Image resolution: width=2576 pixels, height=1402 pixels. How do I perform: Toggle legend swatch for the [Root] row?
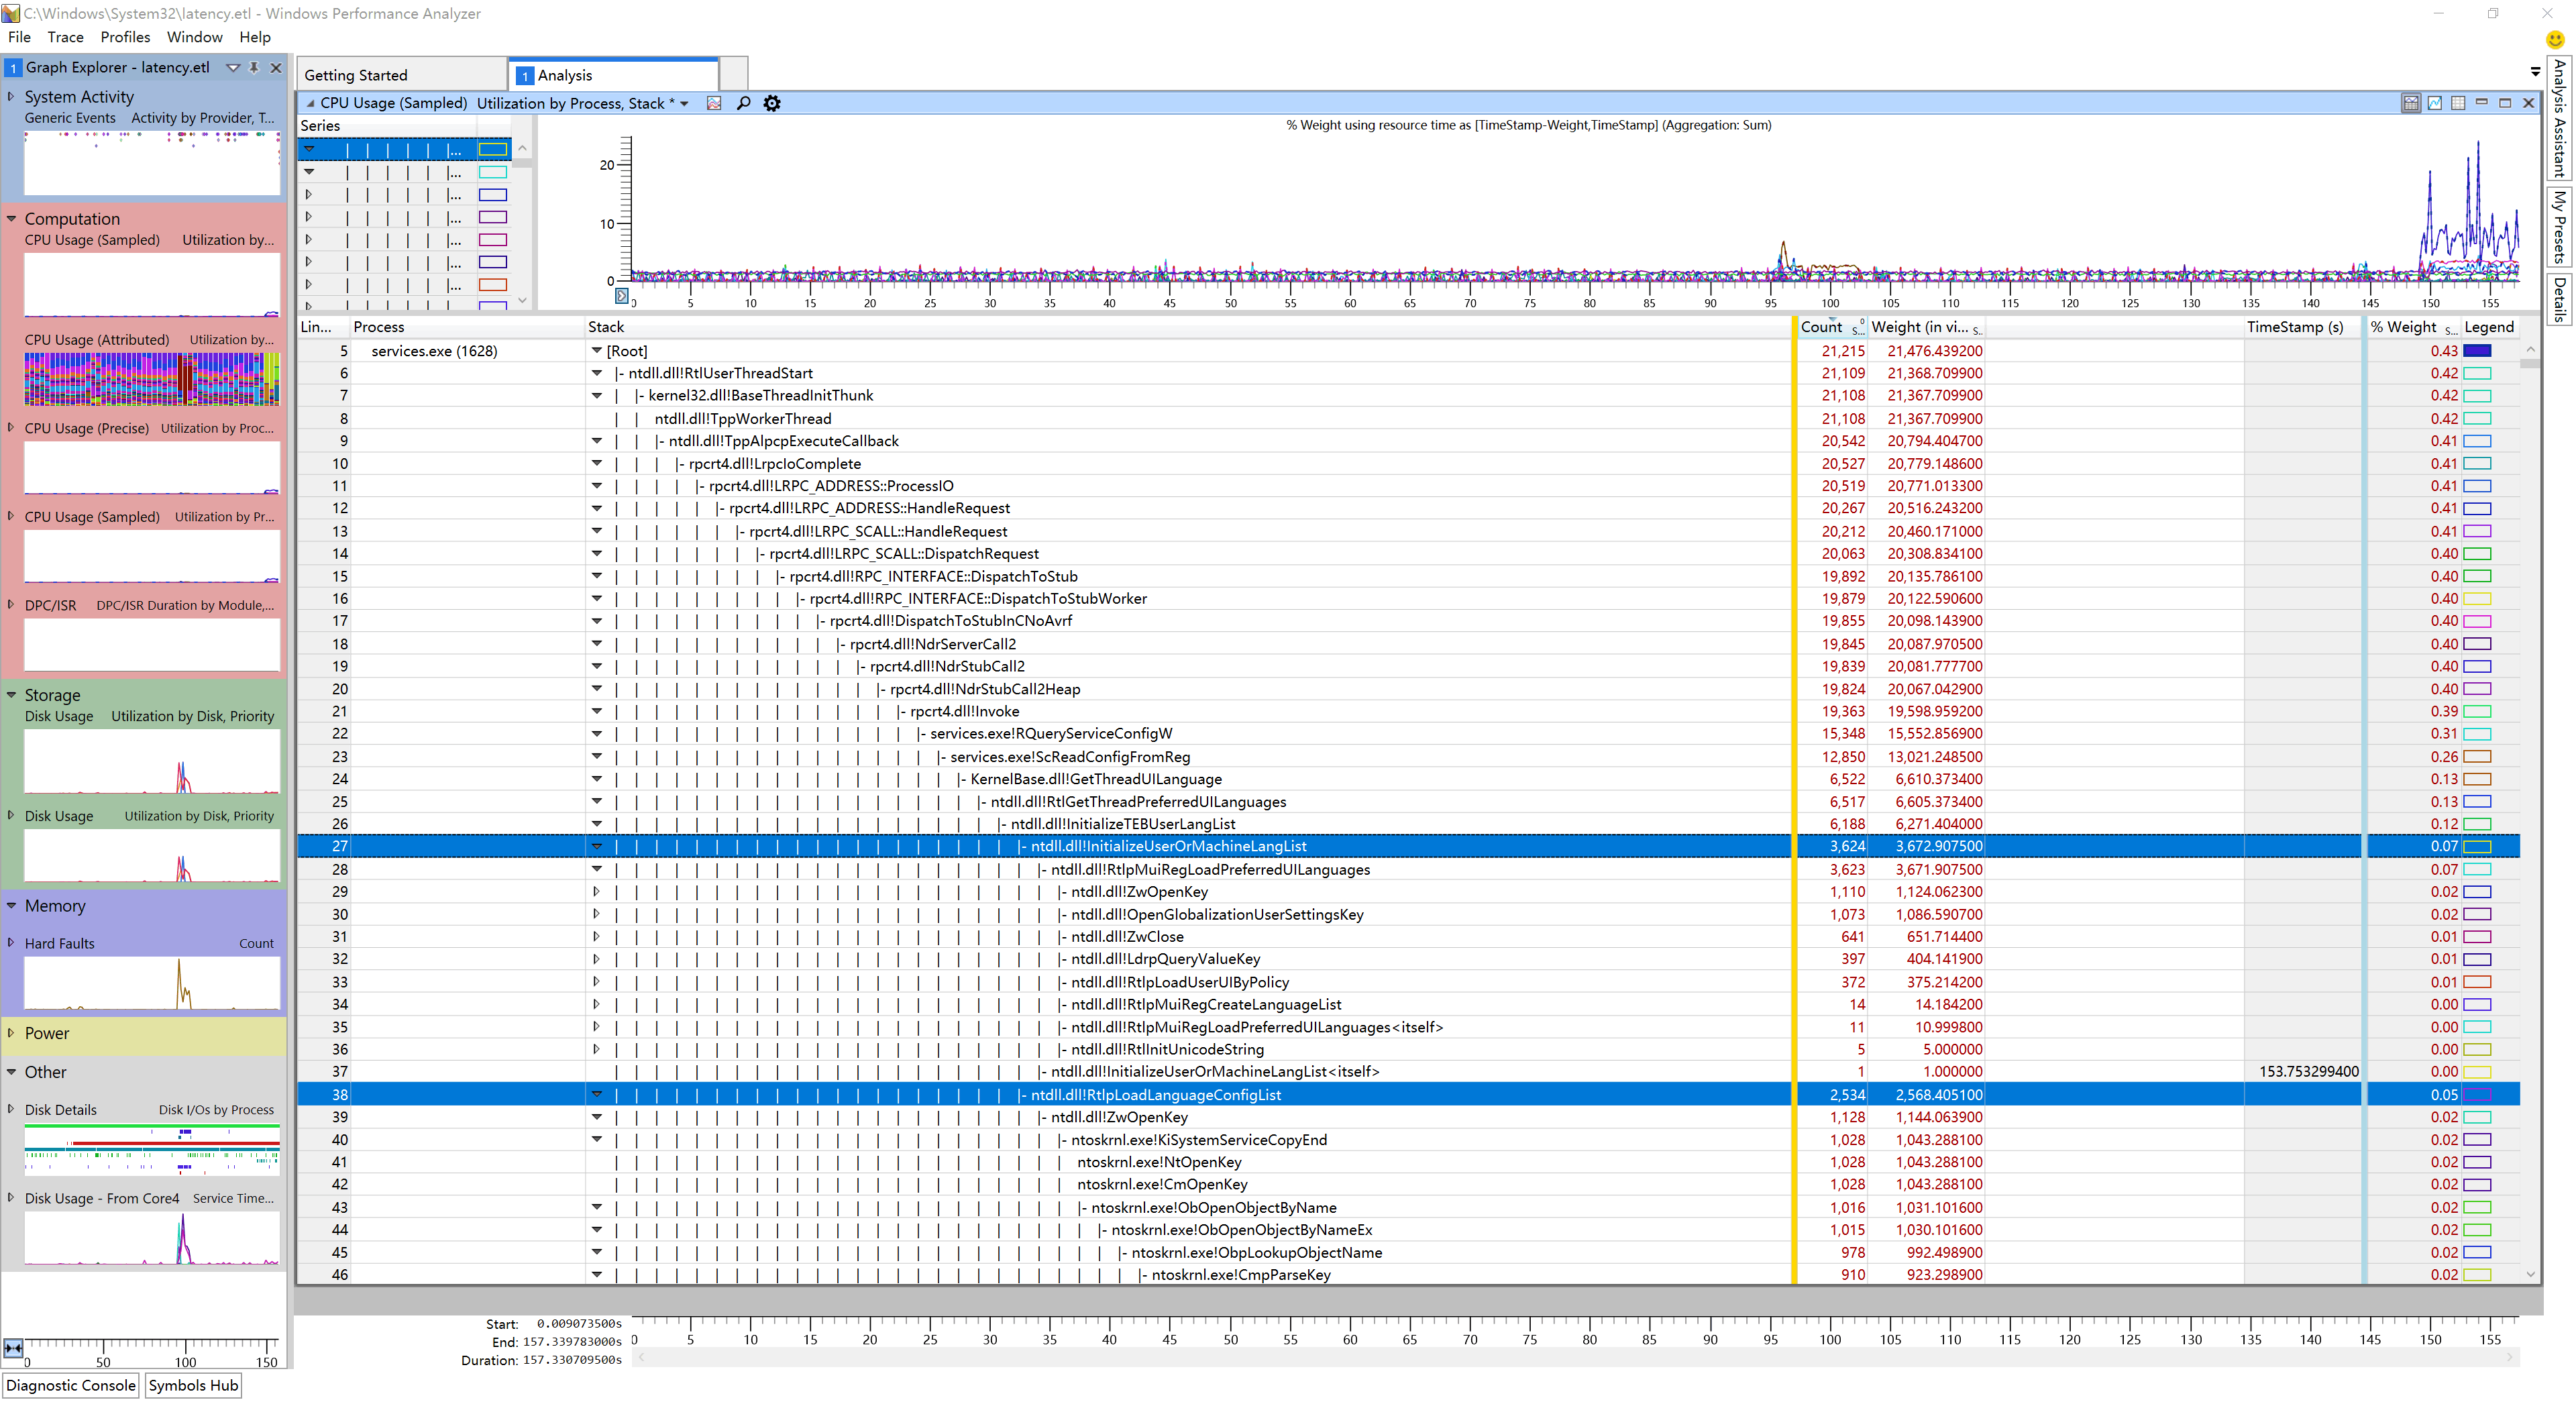(x=2477, y=351)
